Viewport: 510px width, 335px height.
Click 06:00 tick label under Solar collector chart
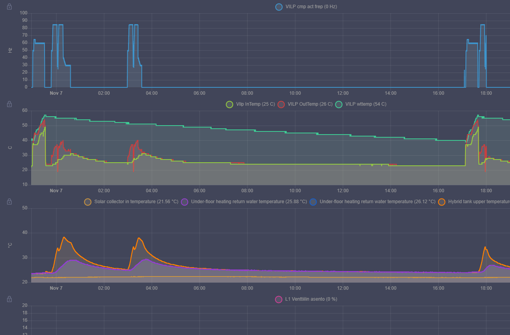click(x=199, y=288)
